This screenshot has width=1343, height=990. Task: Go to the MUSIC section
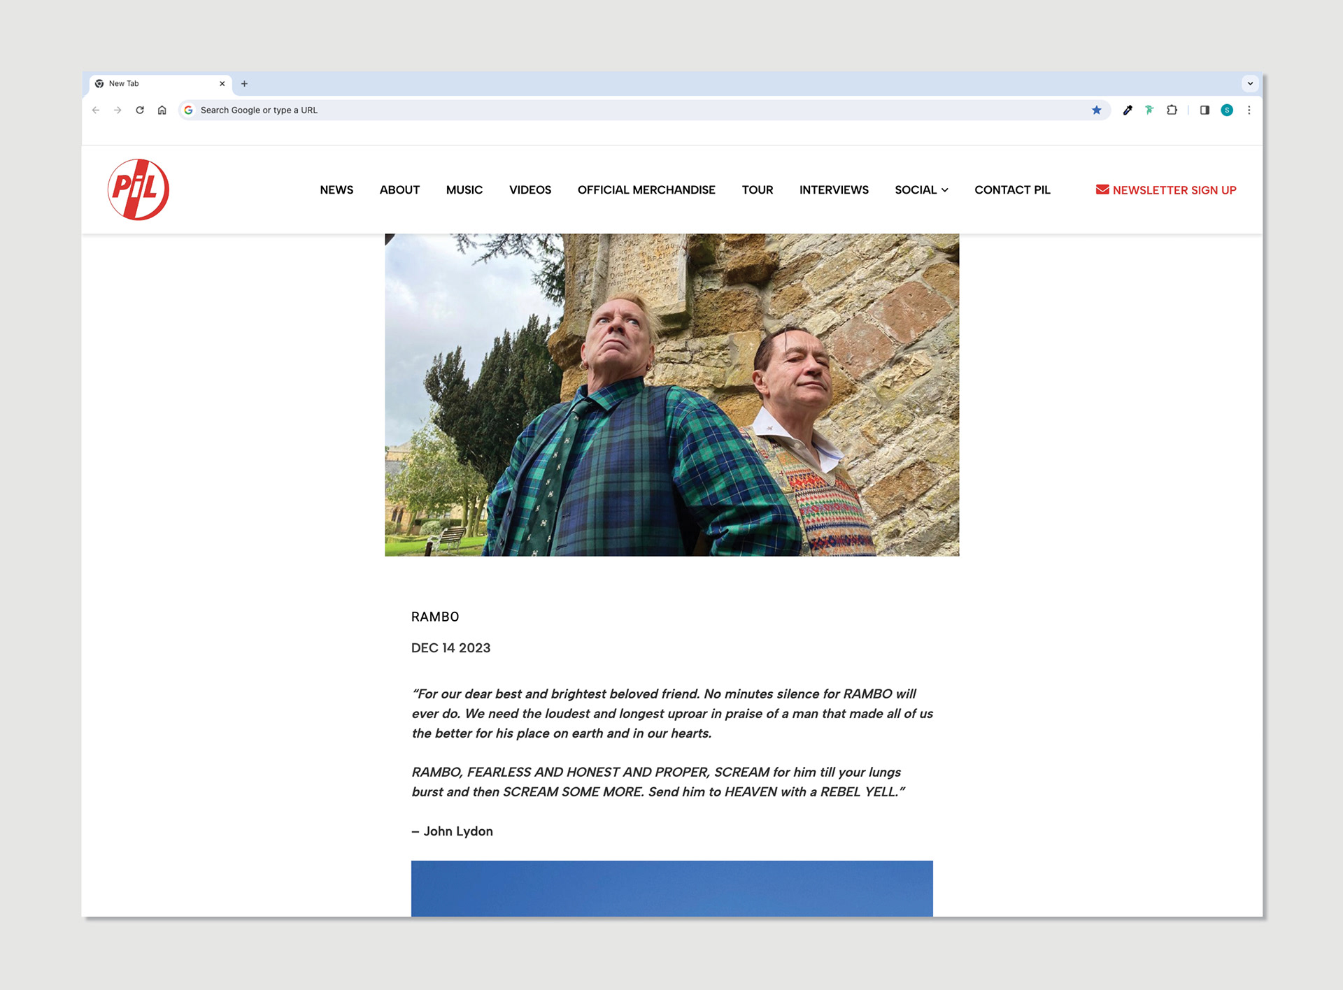[x=464, y=190]
